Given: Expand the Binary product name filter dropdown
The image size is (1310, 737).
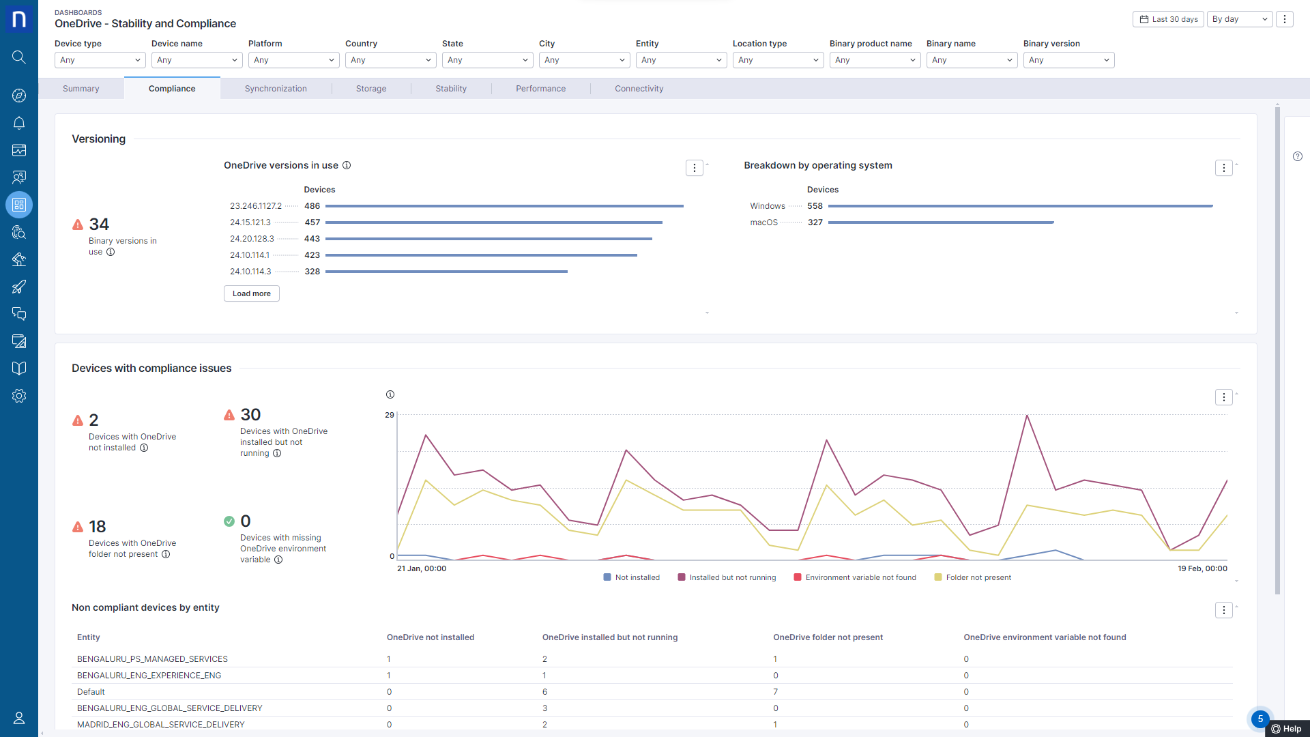Looking at the screenshot, I should click(875, 60).
